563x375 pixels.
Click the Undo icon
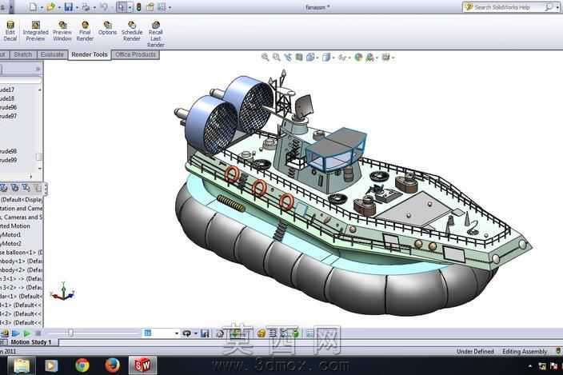coord(104,7)
